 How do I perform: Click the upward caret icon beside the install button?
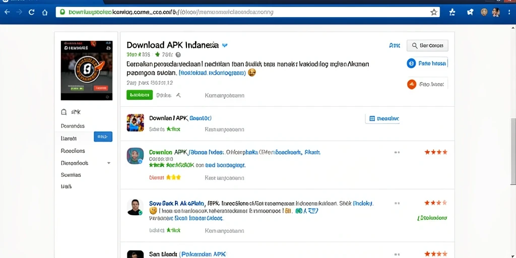point(178,95)
